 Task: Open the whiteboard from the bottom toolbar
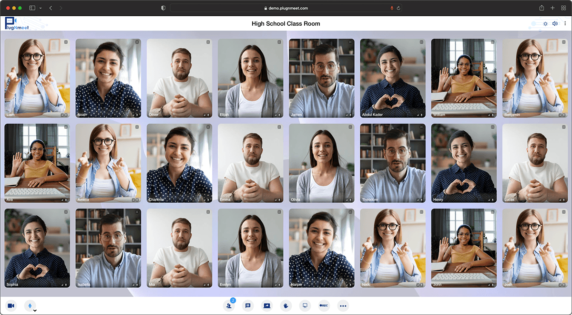click(x=305, y=305)
